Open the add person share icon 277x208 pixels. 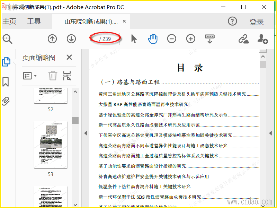263,39
